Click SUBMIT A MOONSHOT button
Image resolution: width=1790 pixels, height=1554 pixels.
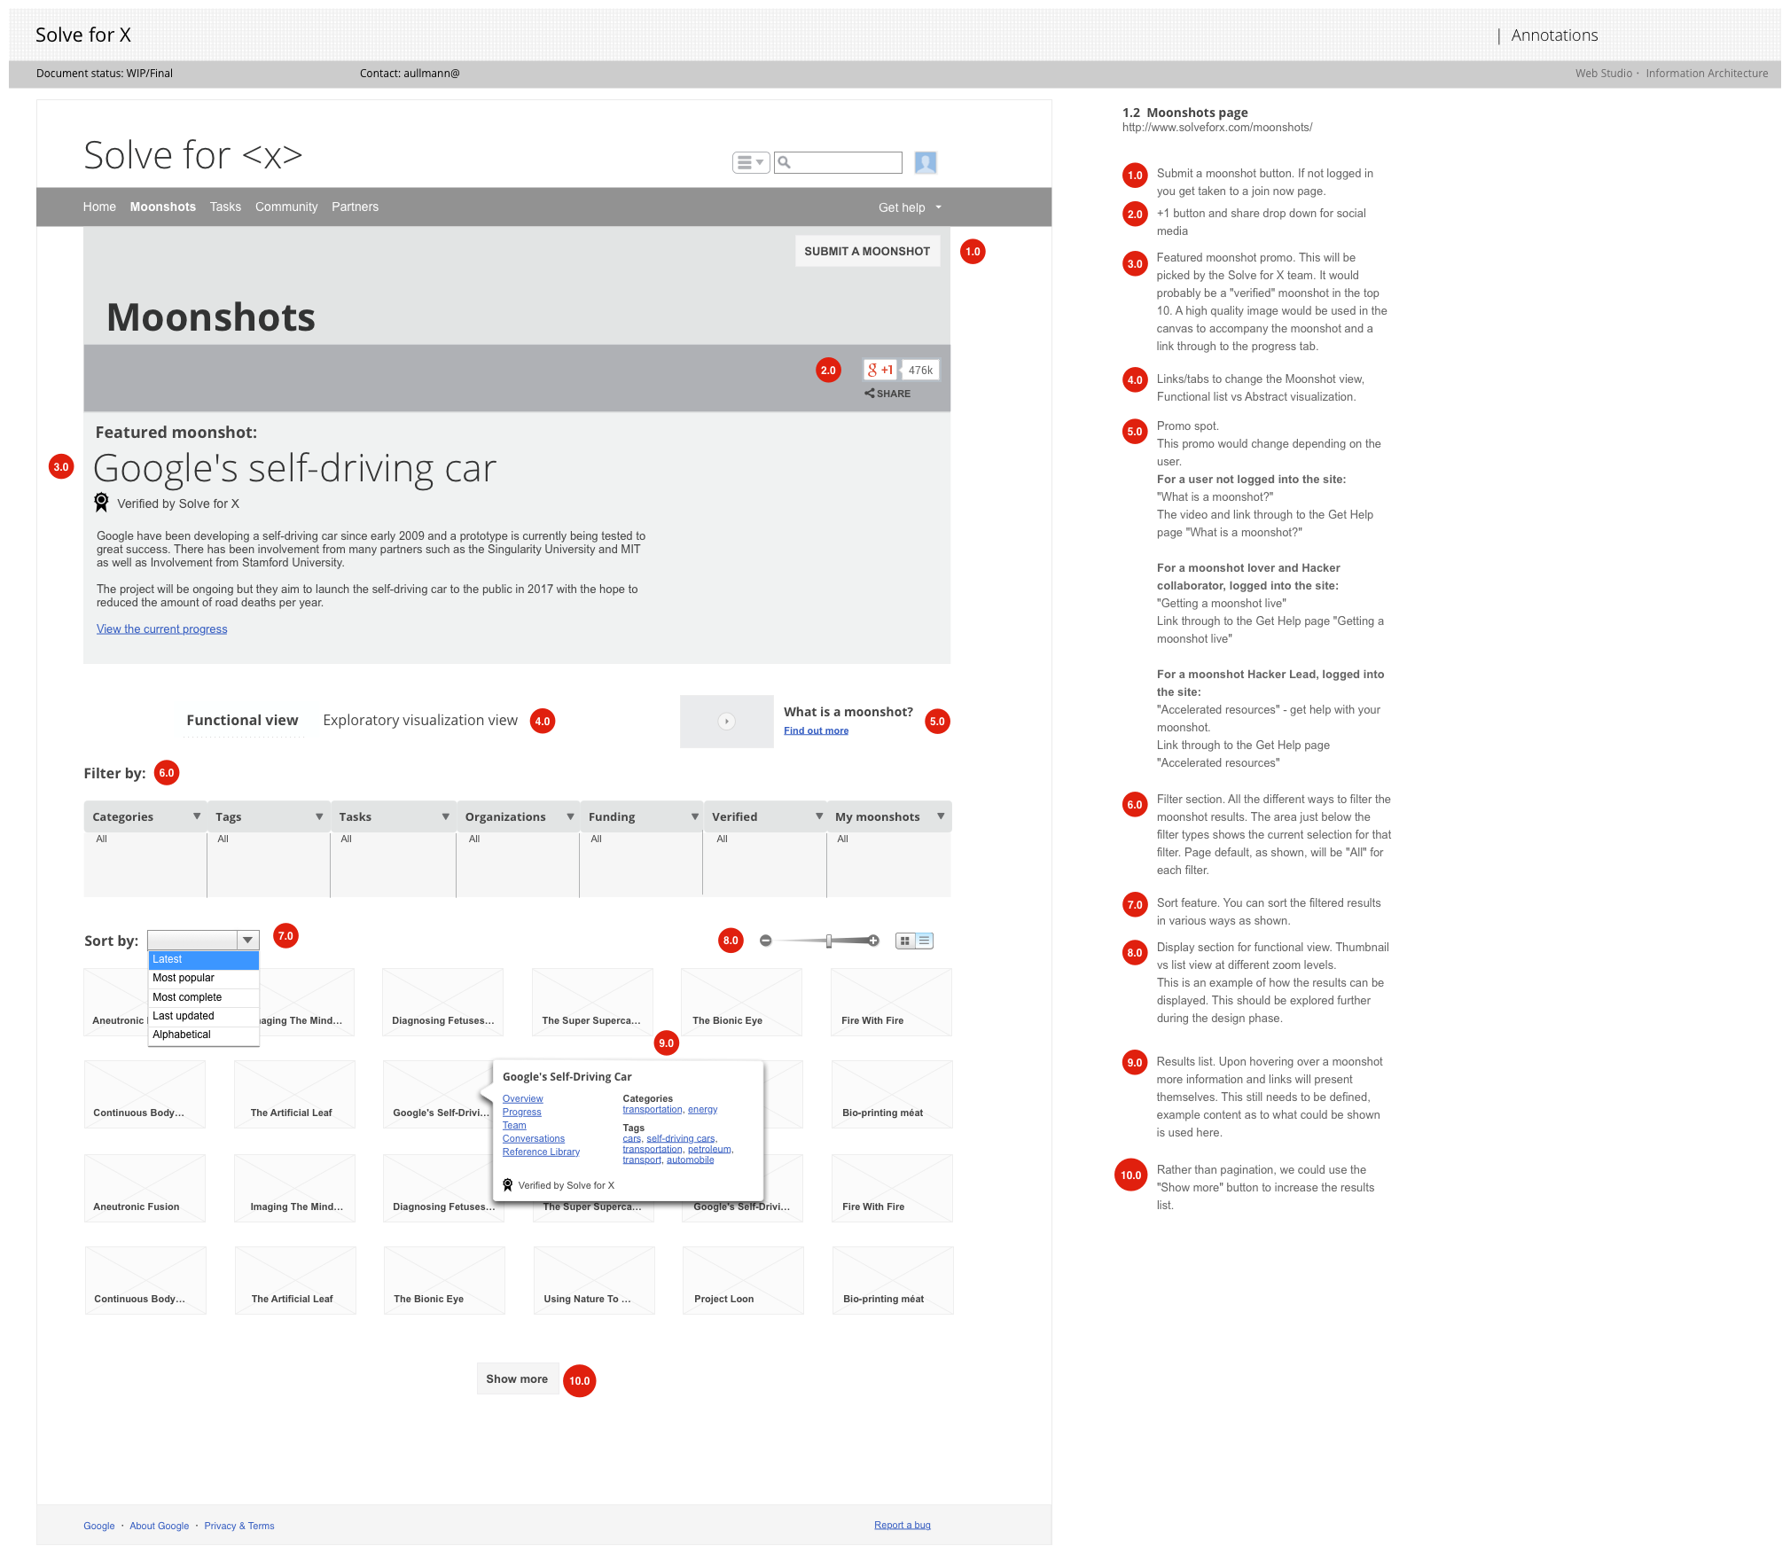[867, 251]
